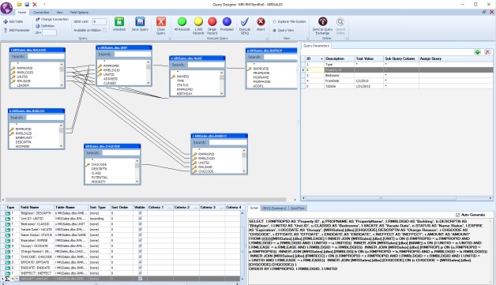The height and width of the screenshot is (285, 496).
Task: Click the application globe orb button
Action: coord(6,8)
